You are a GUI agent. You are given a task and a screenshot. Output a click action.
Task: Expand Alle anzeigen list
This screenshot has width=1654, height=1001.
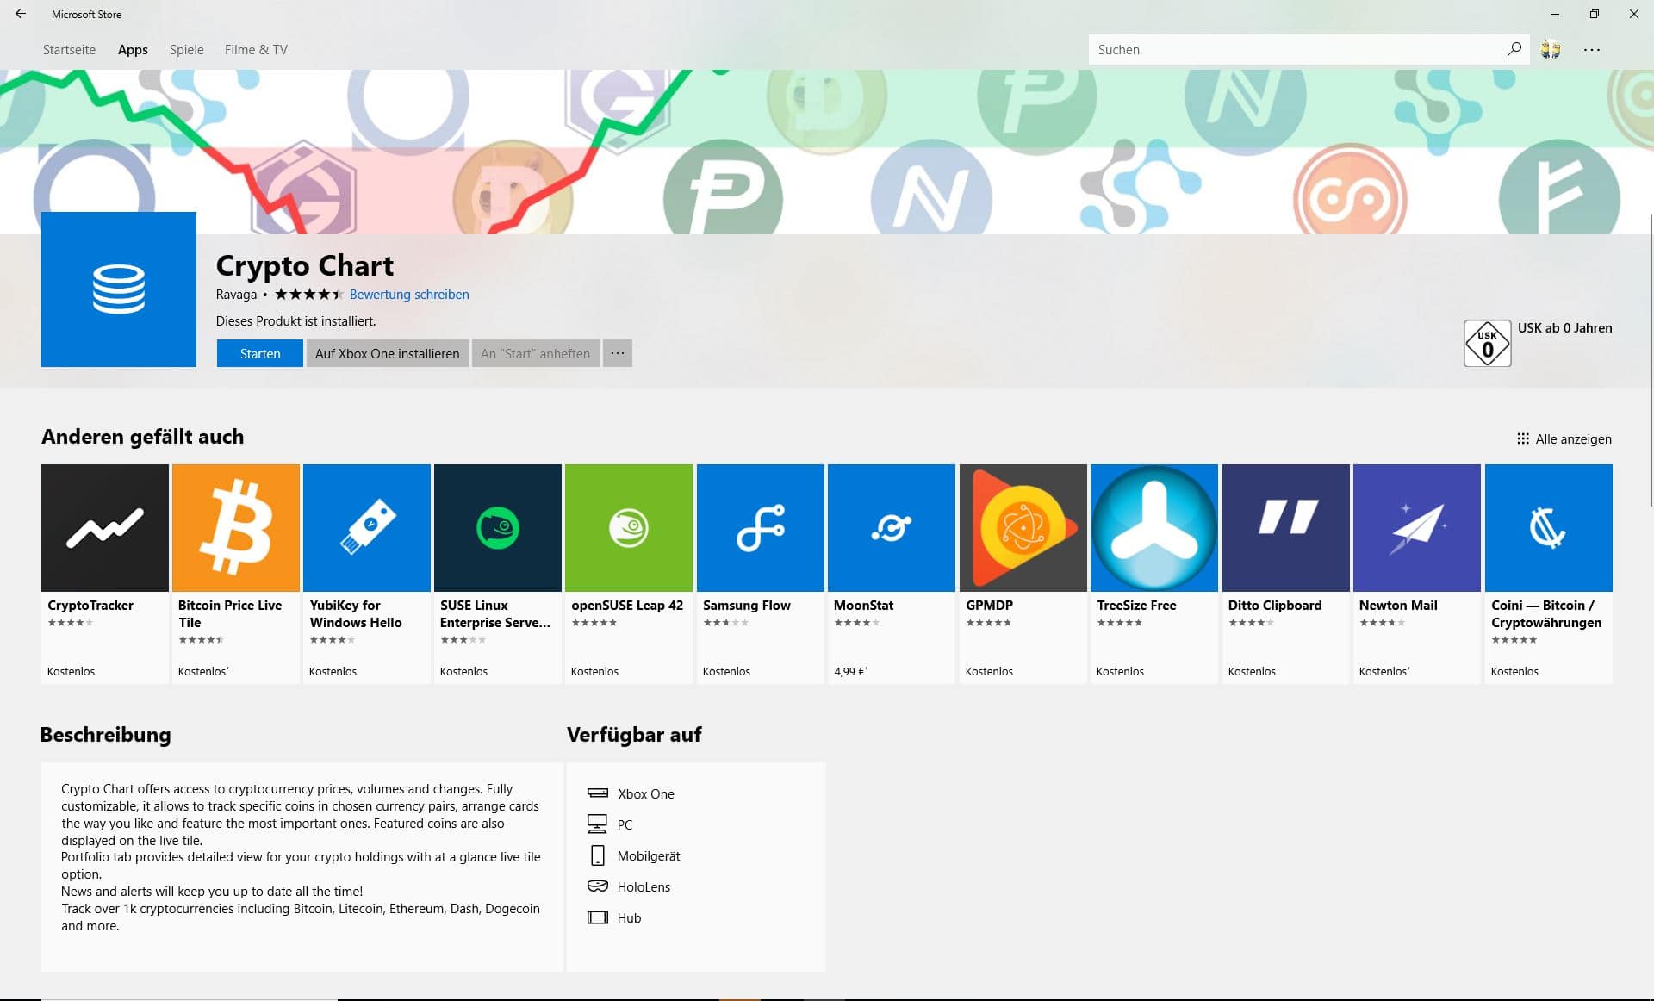point(1564,439)
